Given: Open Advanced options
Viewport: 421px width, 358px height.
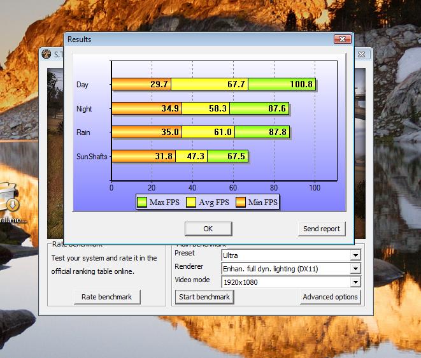Looking at the screenshot, I should 330,297.
